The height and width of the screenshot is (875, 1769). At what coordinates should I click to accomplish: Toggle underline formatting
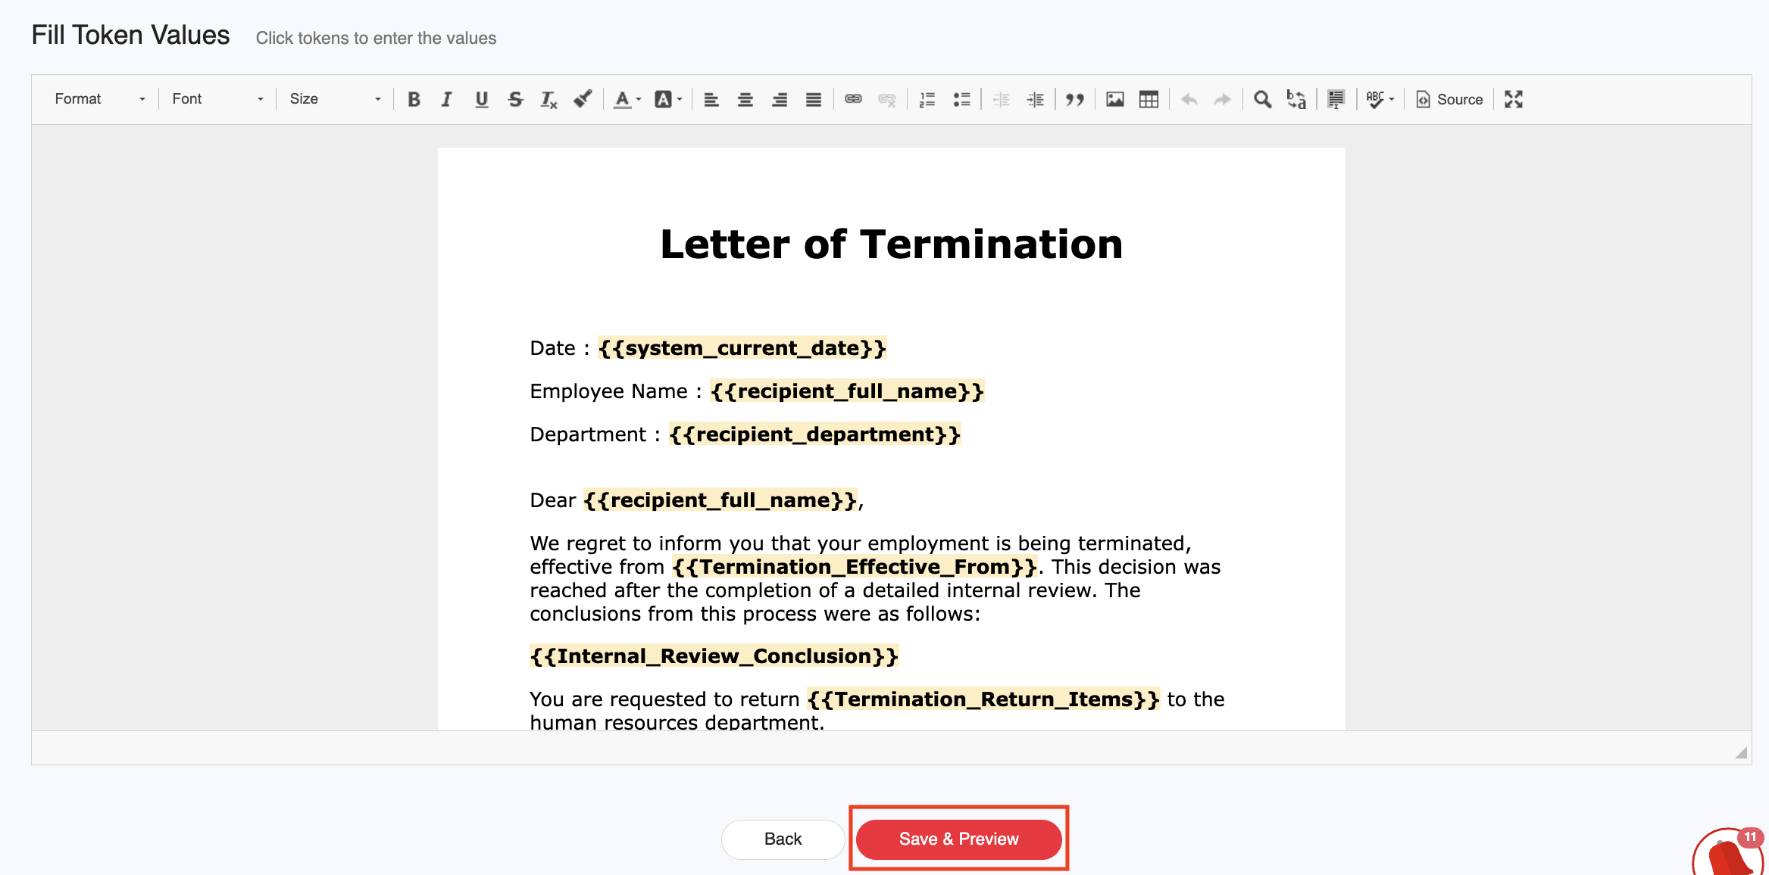point(481,99)
